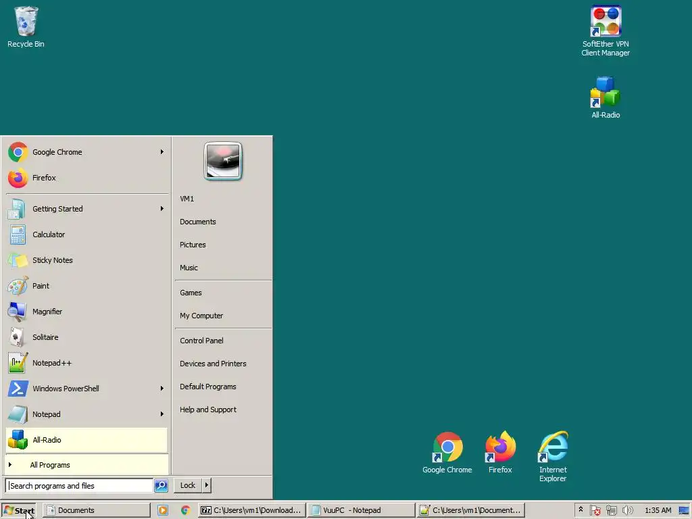Image resolution: width=692 pixels, height=519 pixels.
Task: Expand Windows PowerShell submenu arrow
Action: click(162, 389)
